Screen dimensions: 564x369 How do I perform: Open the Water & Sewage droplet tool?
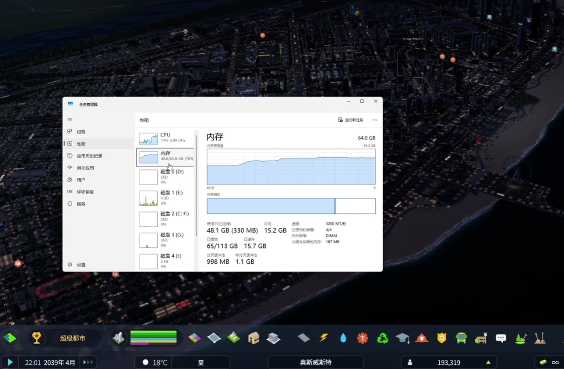tap(343, 338)
